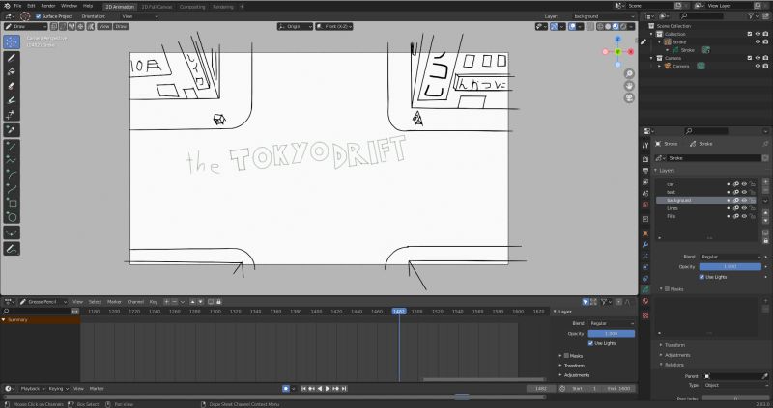Toggle Use Lights in properties panel
Viewport: 773px width, 408px height.
click(x=701, y=277)
